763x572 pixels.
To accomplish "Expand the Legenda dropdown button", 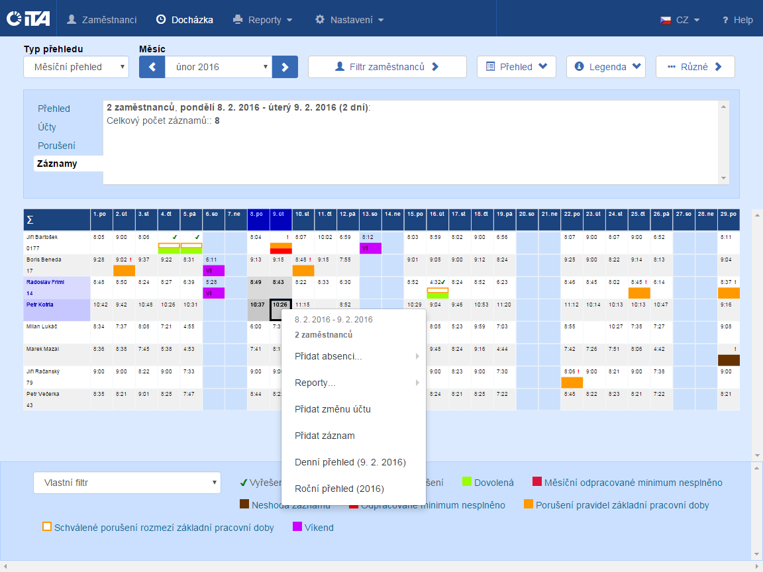I will [x=605, y=67].
